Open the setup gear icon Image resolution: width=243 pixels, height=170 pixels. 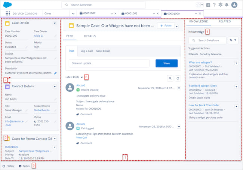click(220, 5)
